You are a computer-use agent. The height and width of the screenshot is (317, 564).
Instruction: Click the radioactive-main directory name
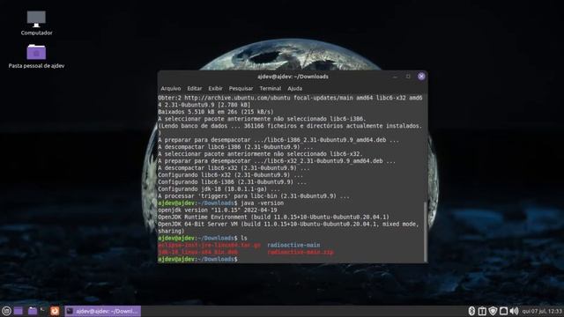tap(293, 245)
